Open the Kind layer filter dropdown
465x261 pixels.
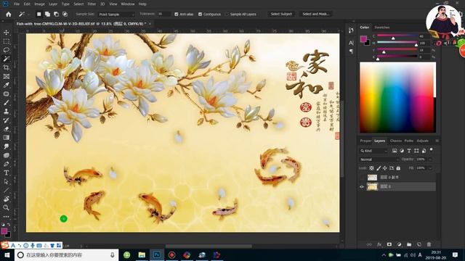(373, 151)
